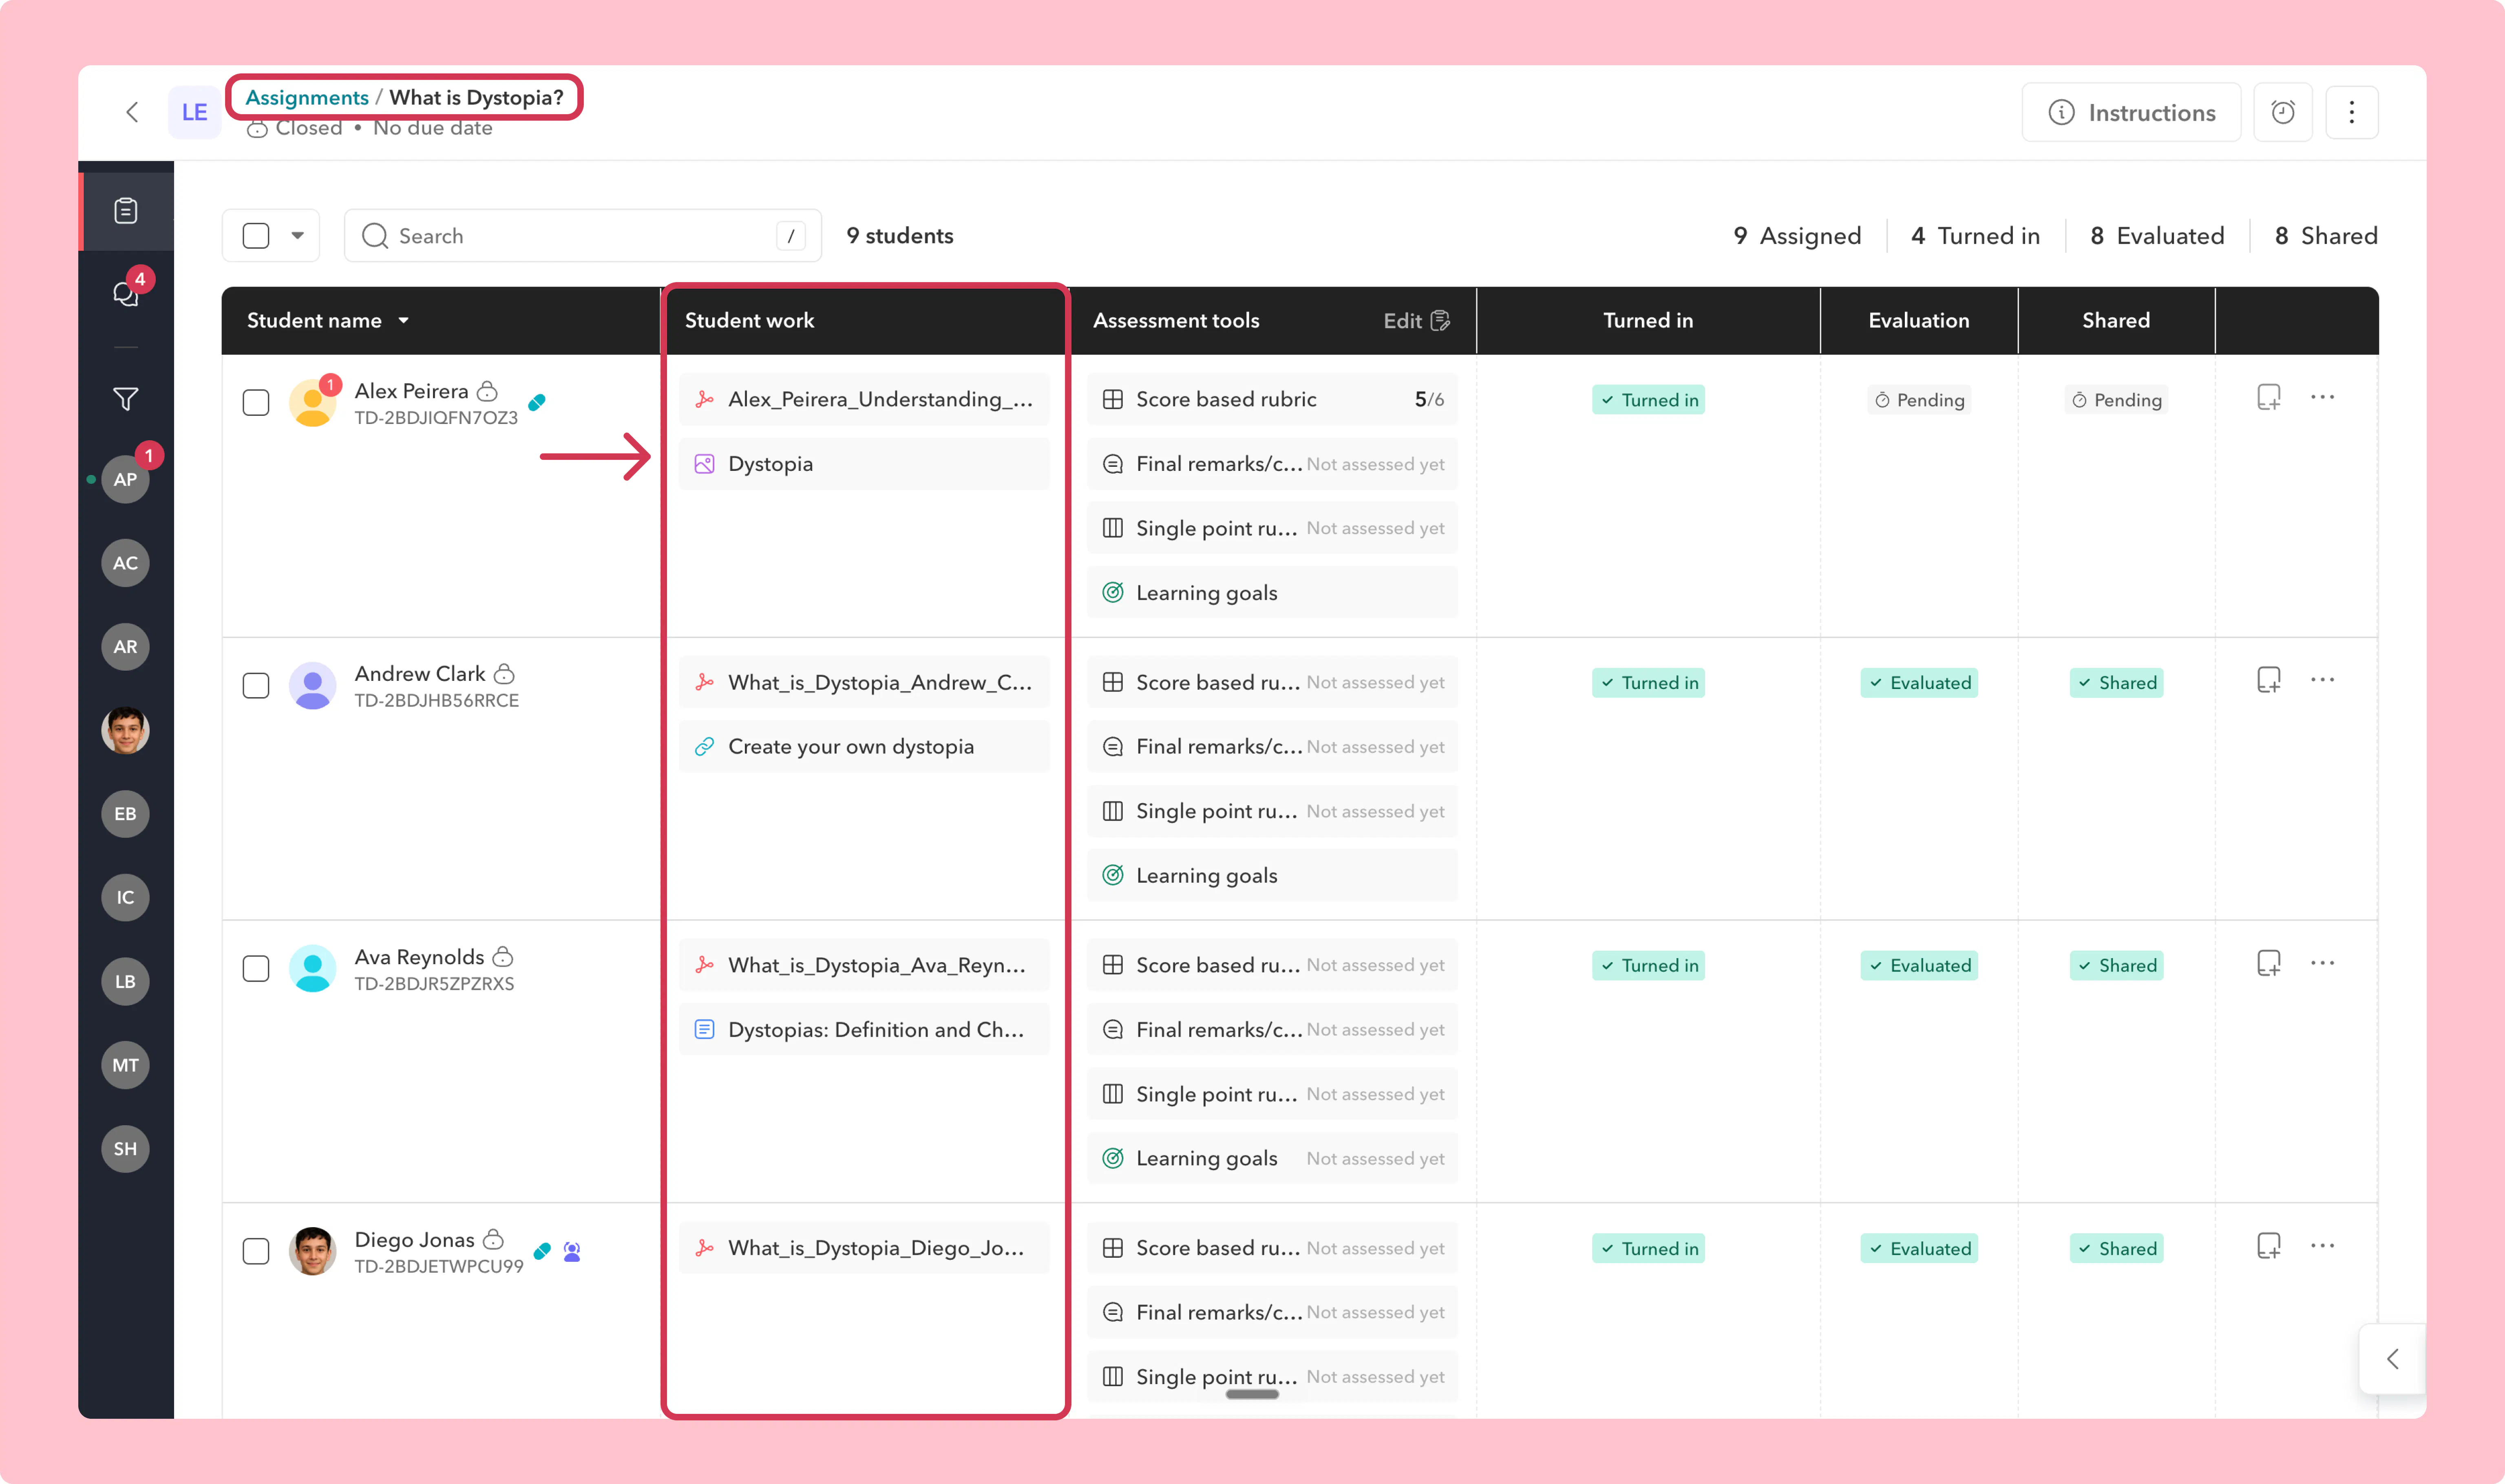Image resolution: width=2505 pixels, height=1484 pixels.
Task: Open Andrew Clark's Final remarks assessment
Action: pos(1272,747)
